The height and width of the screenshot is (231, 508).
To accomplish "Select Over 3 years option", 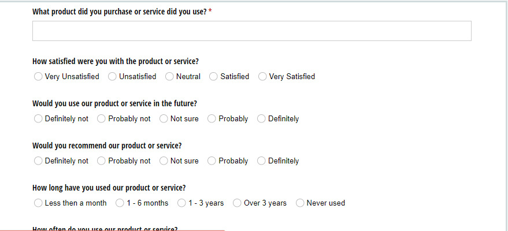I will tap(237, 203).
